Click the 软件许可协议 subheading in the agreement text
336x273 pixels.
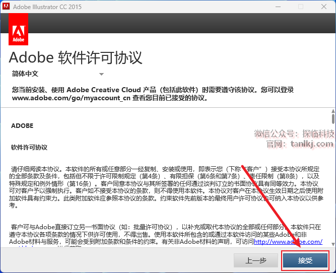click(29, 148)
